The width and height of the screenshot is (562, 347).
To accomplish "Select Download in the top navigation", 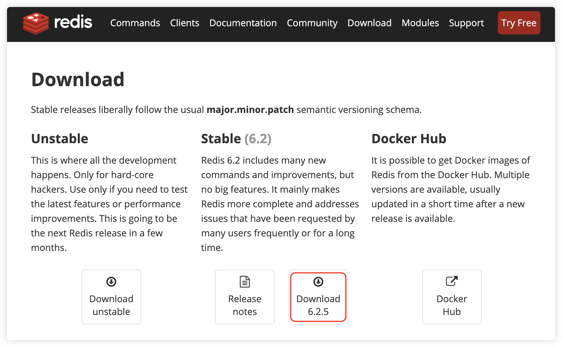I will tap(369, 23).
